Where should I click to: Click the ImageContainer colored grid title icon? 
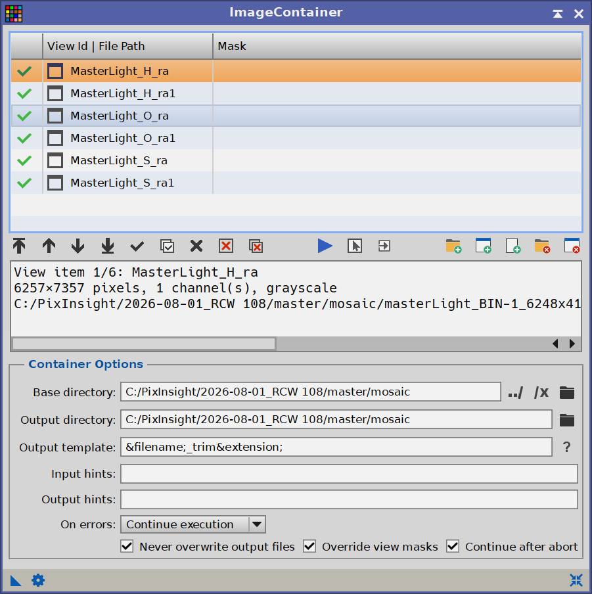coord(14,14)
